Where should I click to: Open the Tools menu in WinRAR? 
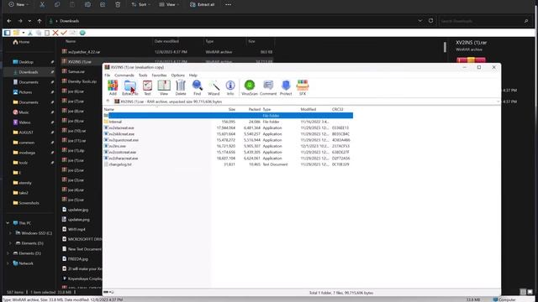pyautogui.click(x=143, y=75)
